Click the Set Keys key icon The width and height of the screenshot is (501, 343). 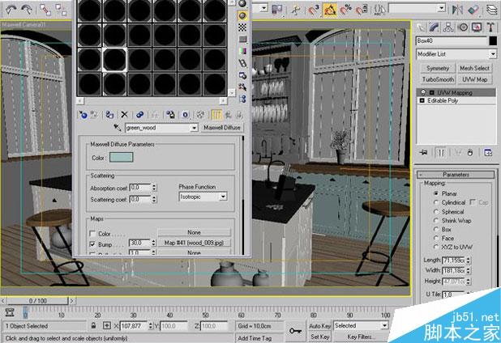click(295, 331)
